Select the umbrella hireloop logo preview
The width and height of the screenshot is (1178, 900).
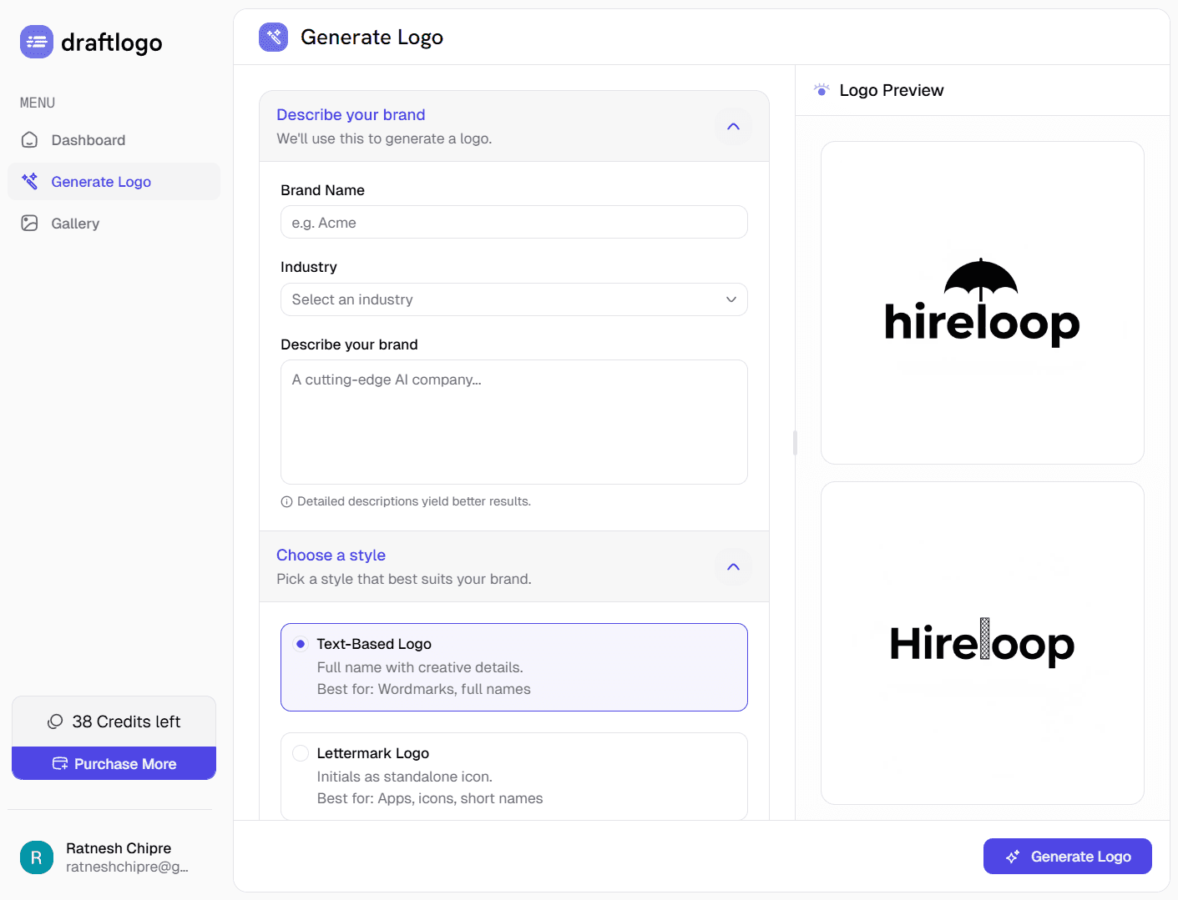coord(982,302)
